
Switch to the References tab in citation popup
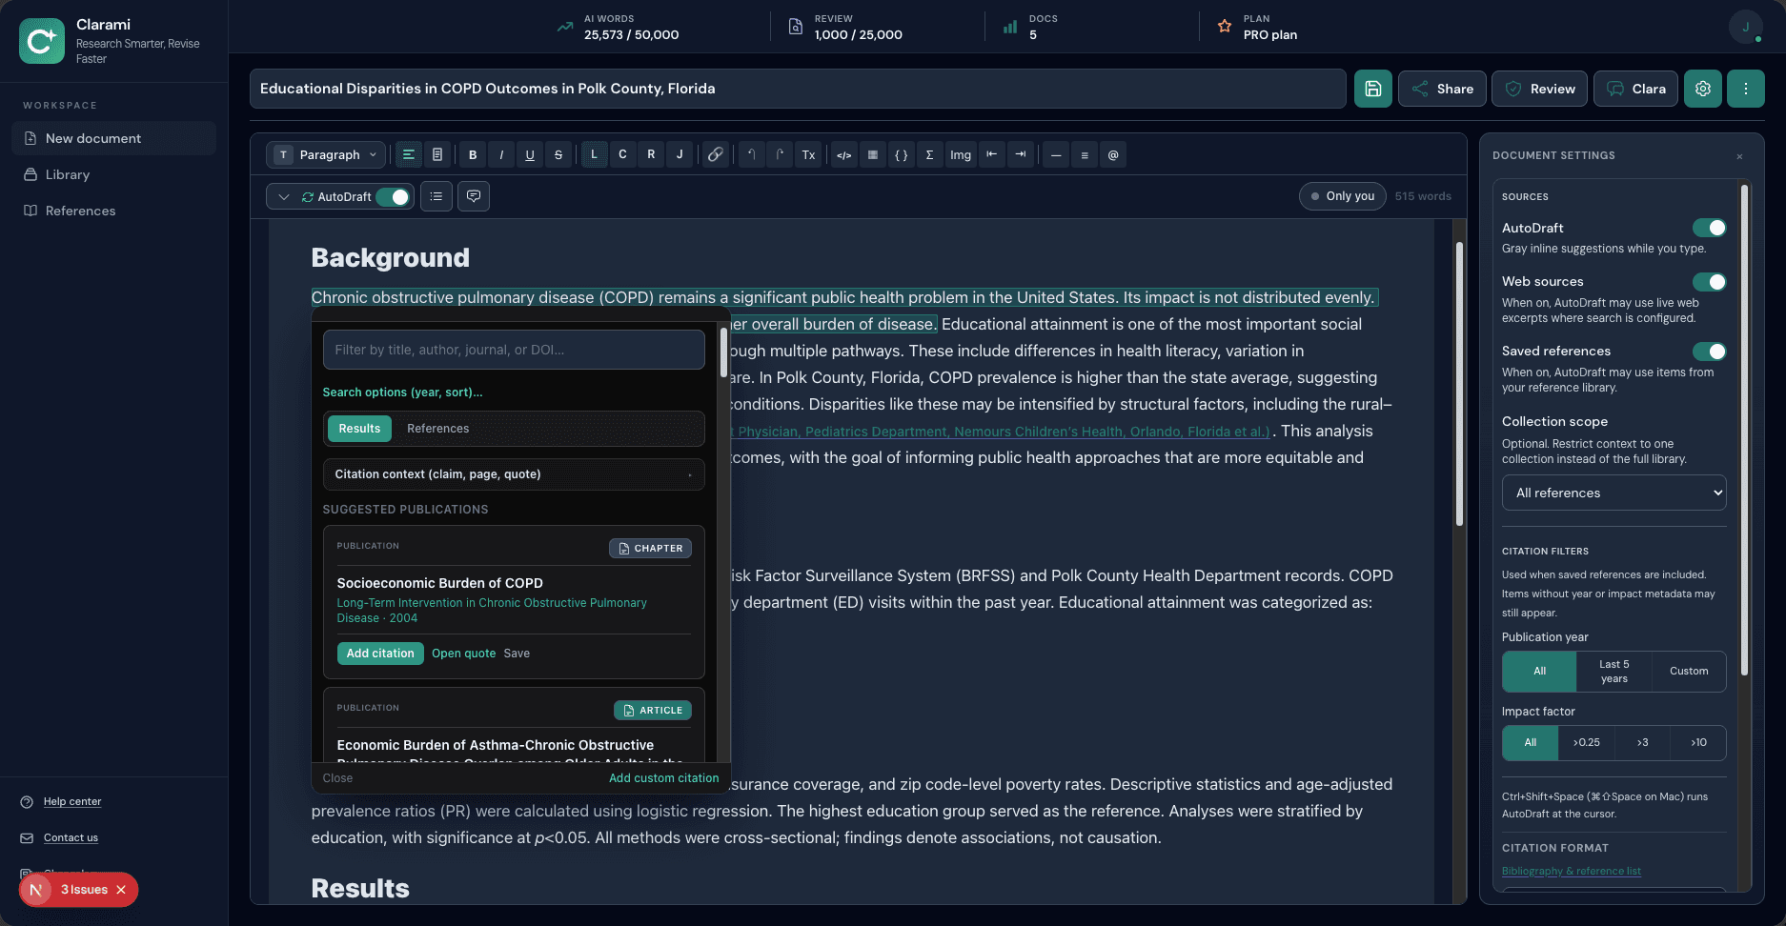coord(438,429)
